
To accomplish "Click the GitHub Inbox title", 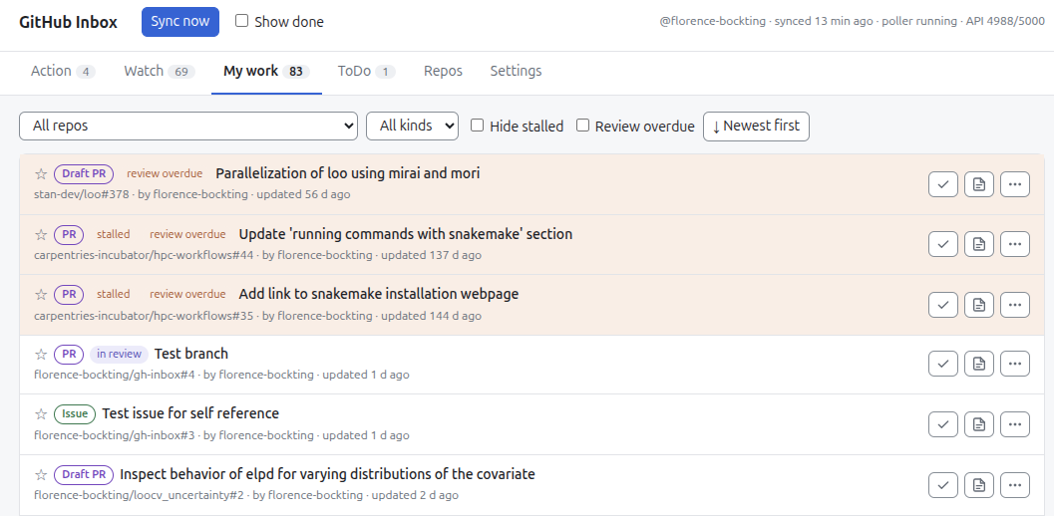I will point(68,22).
